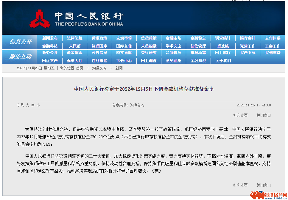Go to the 支付体系 section
Screen dimensions: 288x200
[x=273, y=38]
